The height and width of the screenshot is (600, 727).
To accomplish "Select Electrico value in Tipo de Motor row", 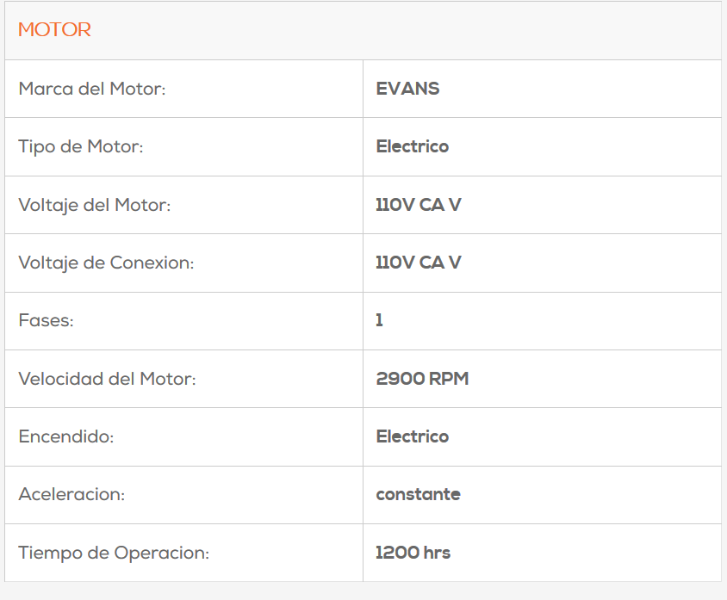I will [412, 147].
